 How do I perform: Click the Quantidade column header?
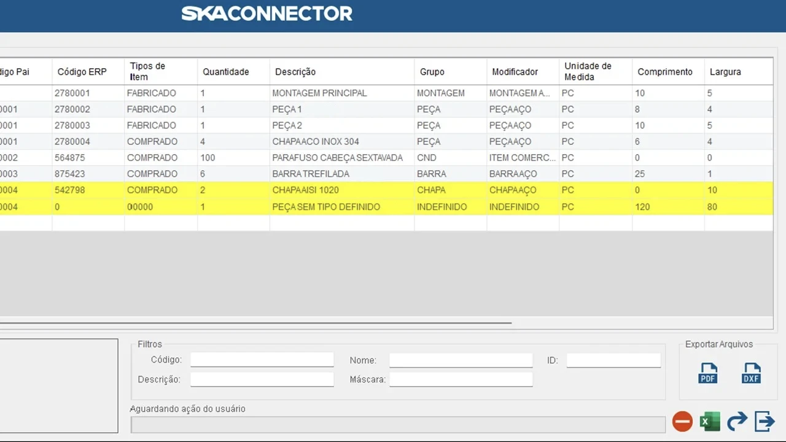[226, 72]
